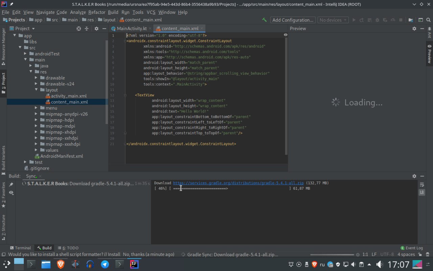Click the large volume speaker icon in tray

[x=380, y=264]
